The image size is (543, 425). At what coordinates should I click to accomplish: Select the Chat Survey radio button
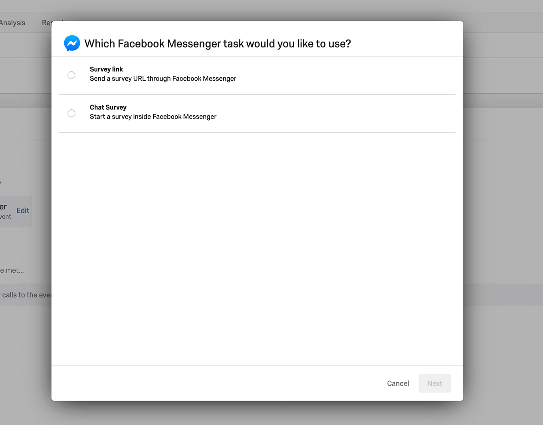71,113
